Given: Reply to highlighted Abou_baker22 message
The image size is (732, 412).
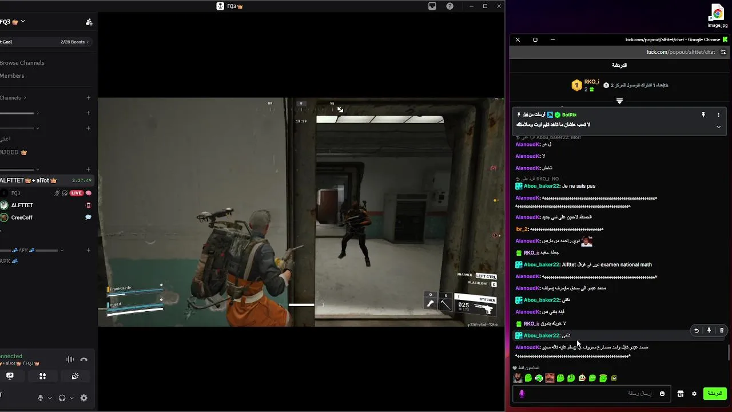Looking at the screenshot, I should click(697, 330).
